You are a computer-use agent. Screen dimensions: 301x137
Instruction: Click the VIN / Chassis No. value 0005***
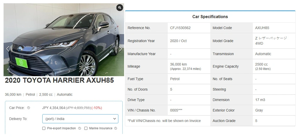[x=176, y=110]
